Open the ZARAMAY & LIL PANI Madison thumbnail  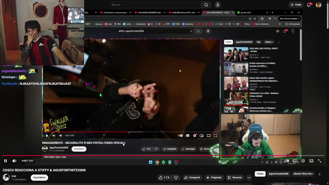point(236,99)
